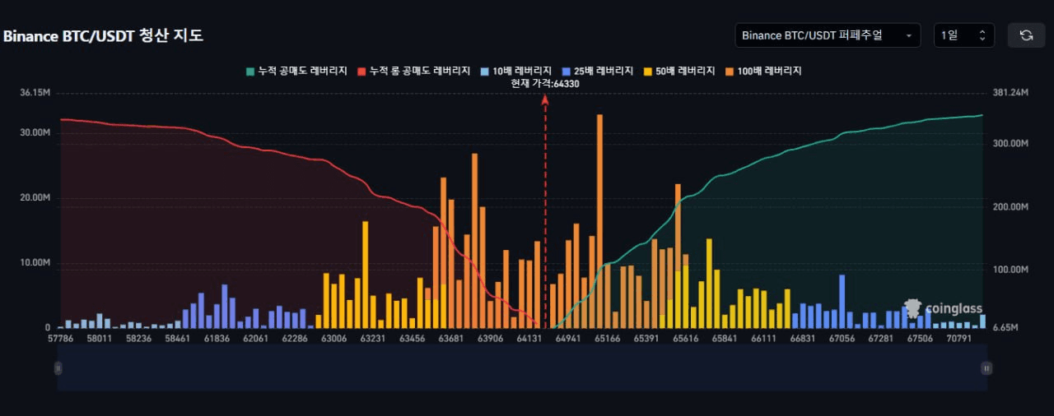Click right axis value 100.00M
1054x416 pixels.
[x=1011, y=270]
